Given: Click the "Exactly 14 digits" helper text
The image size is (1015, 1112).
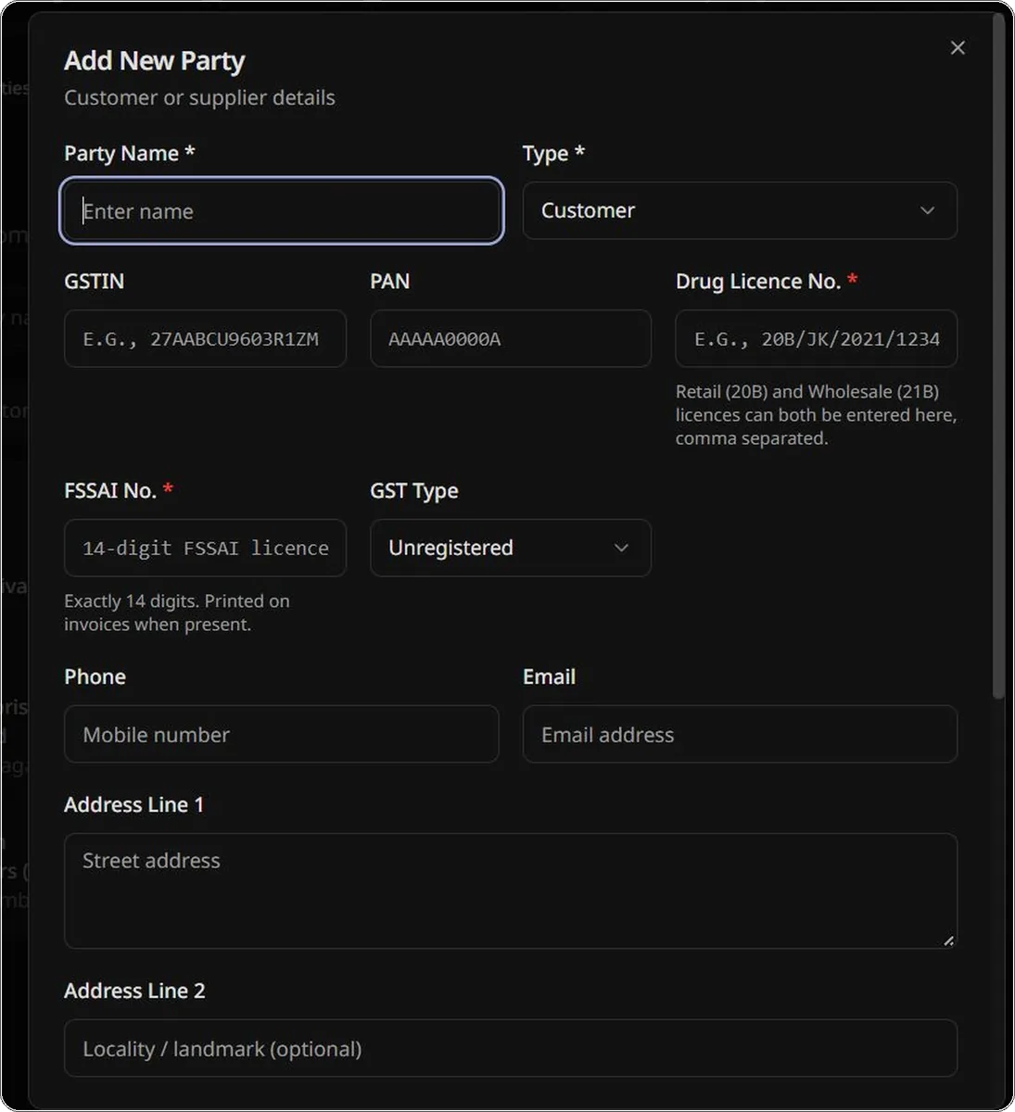Looking at the screenshot, I should [177, 613].
